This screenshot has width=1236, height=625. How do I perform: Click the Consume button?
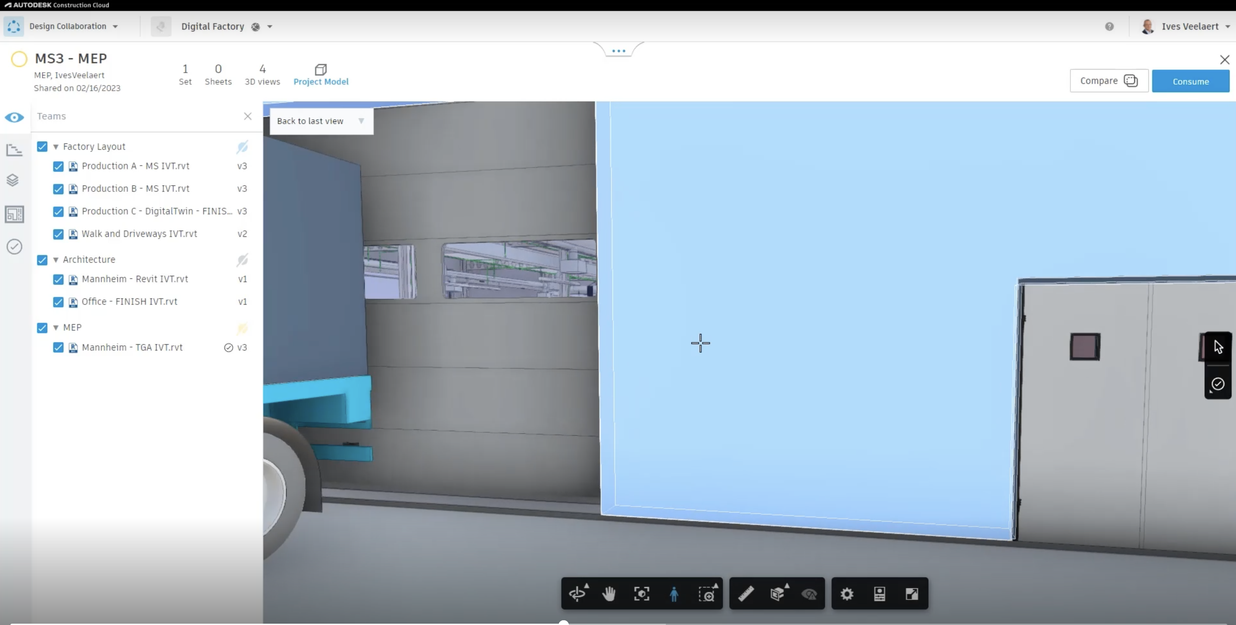[1191, 81]
